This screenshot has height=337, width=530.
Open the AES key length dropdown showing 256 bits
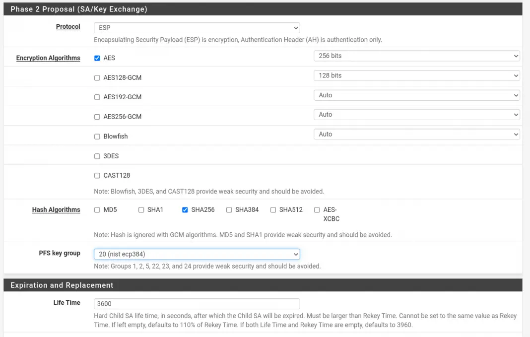point(416,56)
